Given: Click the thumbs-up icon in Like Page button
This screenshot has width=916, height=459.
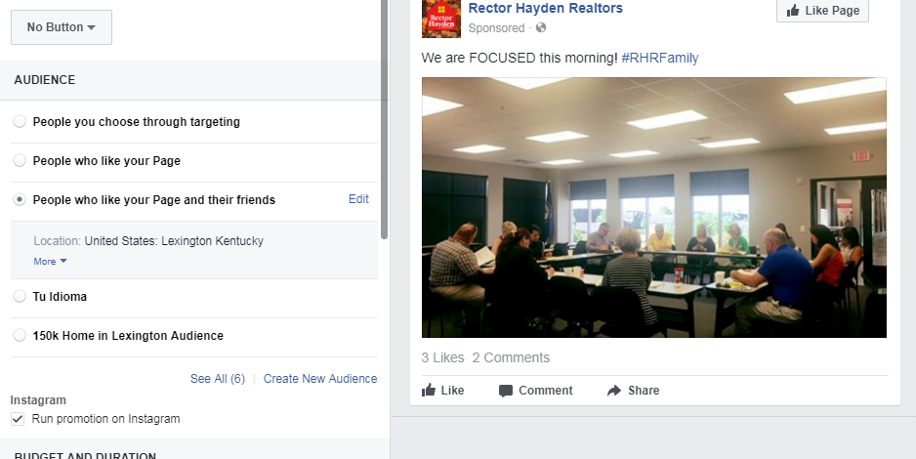Looking at the screenshot, I should [x=793, y=10].
